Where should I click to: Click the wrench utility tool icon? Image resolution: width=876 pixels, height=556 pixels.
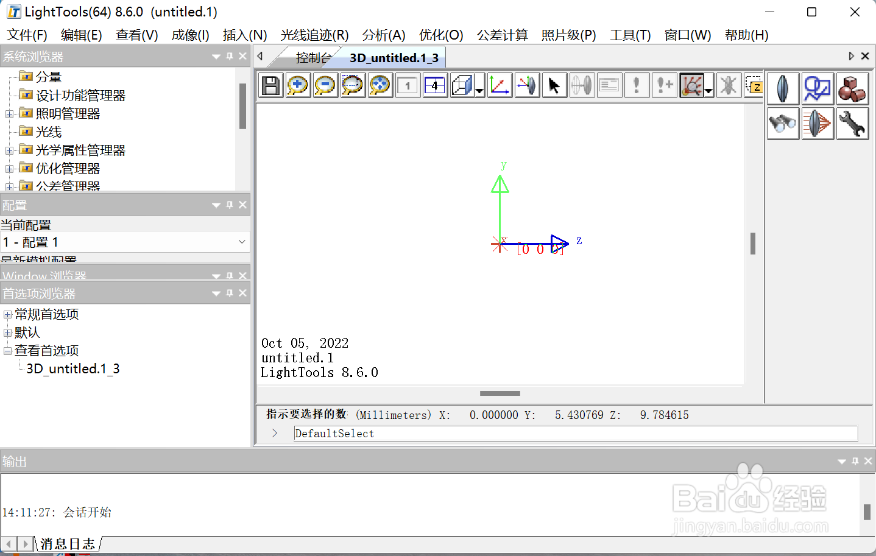tap(852, 123)
